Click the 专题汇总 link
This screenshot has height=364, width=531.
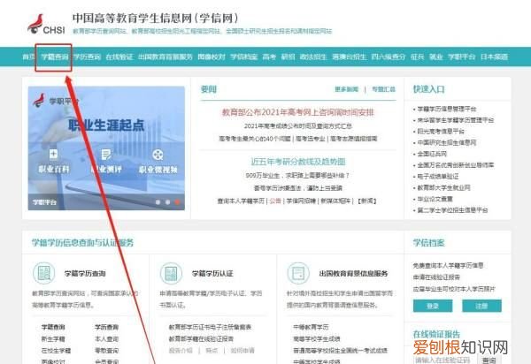click(383, 89)
